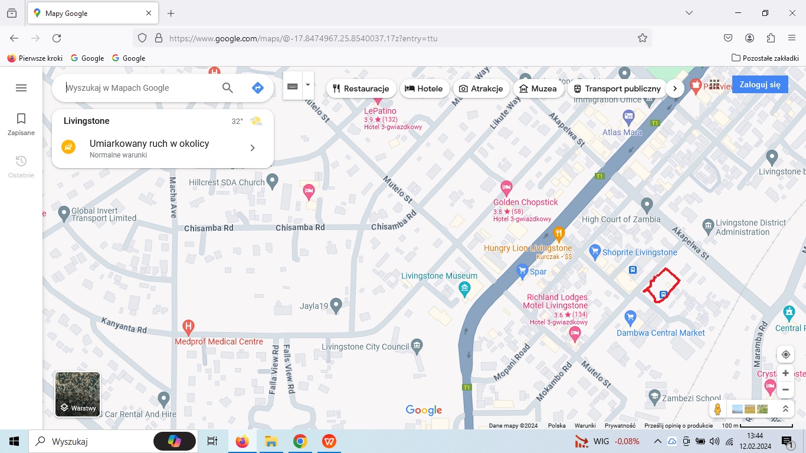Open the Medprof Medical Centre pin
This screenshot has height=453, width=806.
coord(188,326)
